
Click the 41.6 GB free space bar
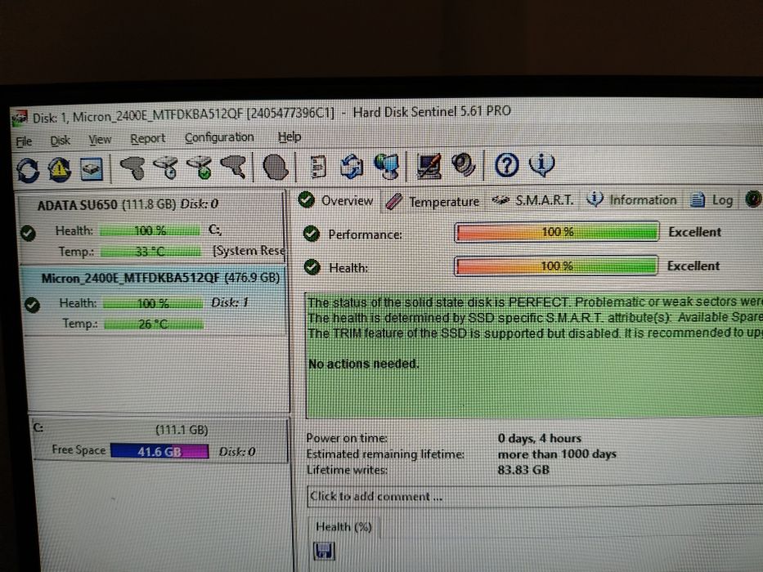point(159,451)
